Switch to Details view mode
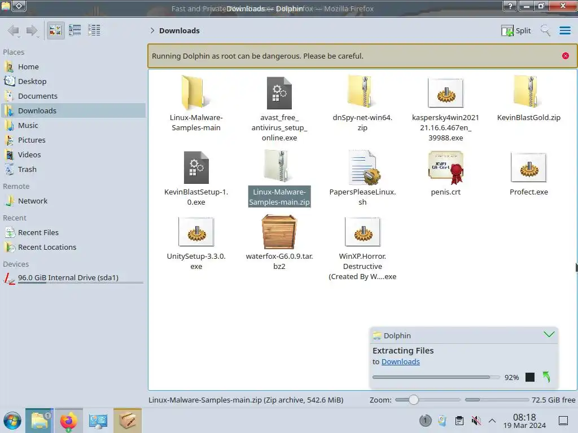The image size is (578, 433). [x=94, y=30]
